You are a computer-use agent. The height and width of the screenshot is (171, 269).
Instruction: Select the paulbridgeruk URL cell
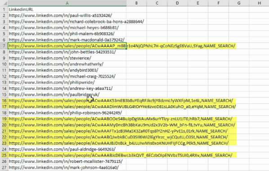pos(67,94)
